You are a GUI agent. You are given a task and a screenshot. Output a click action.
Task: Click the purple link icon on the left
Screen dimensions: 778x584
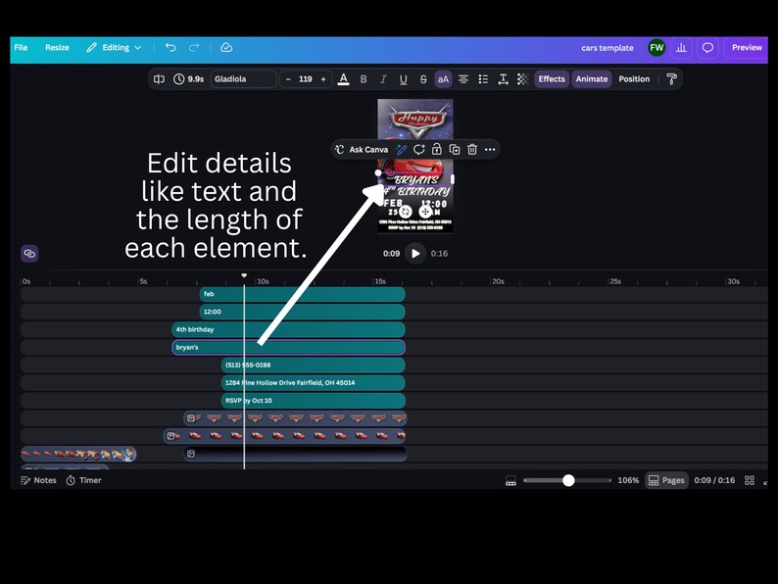29,254
